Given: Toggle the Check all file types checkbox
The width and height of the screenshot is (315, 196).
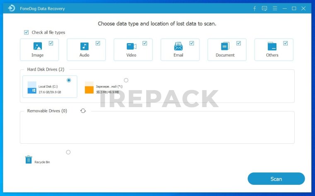Looking at the screenshot, I should (x=27, y=32).
